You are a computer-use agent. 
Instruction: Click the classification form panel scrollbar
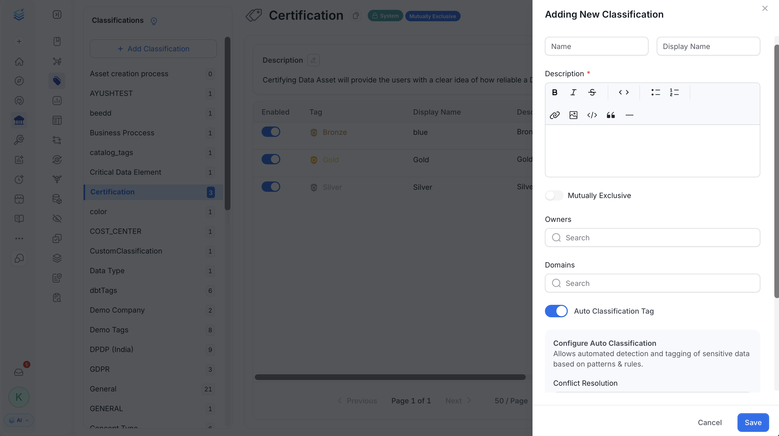point(776,171)
